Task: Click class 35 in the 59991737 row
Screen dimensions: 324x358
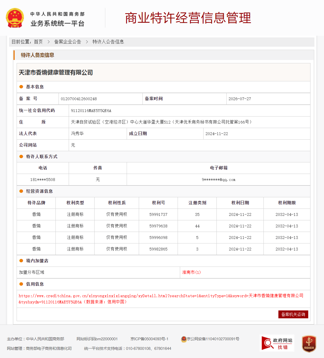Action: click(x=197, y=214)
